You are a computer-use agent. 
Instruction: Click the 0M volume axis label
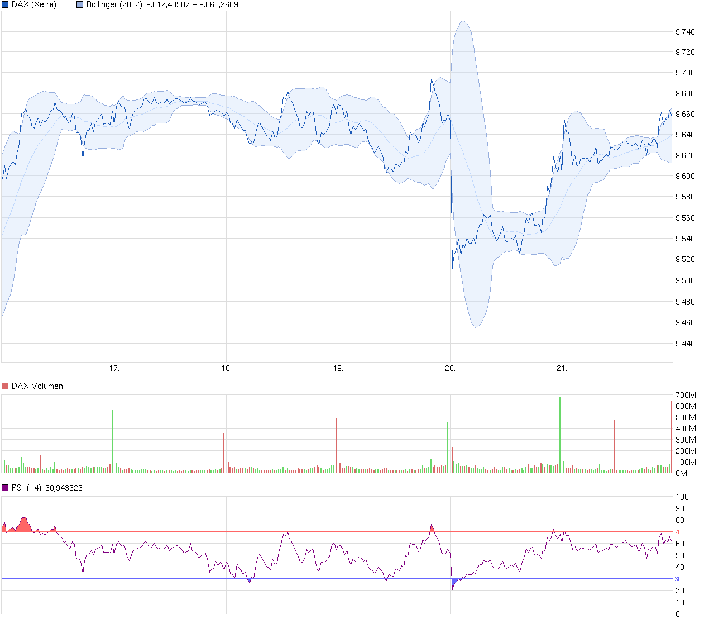[681, 473]
